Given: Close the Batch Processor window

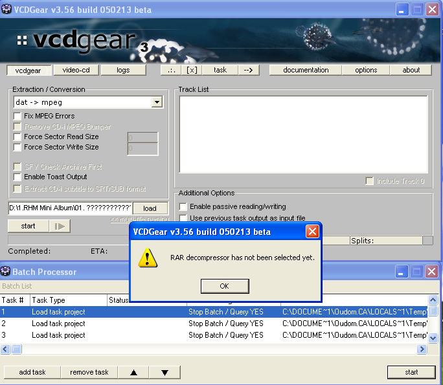Looking at the screenshot, I should tap(432, 272).
